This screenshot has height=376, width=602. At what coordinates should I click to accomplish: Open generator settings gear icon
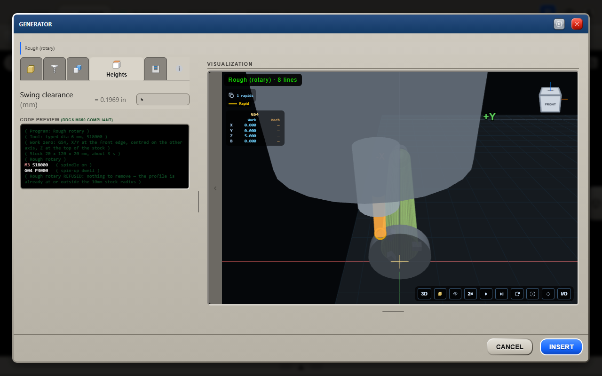click(559, 24)
